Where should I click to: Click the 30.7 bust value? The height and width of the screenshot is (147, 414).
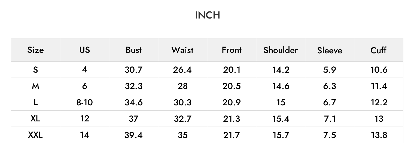click(x=133, y=70)
